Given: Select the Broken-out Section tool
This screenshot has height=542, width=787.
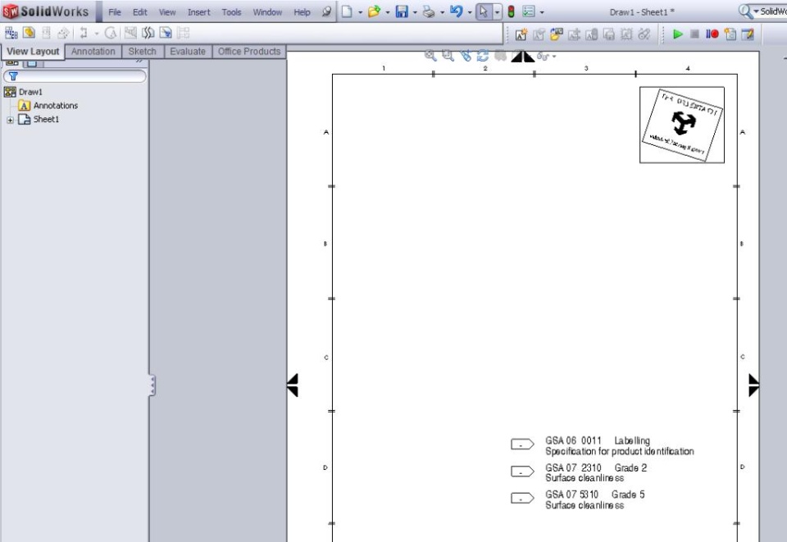Looking at the screenshot, I should click(130, 33).
